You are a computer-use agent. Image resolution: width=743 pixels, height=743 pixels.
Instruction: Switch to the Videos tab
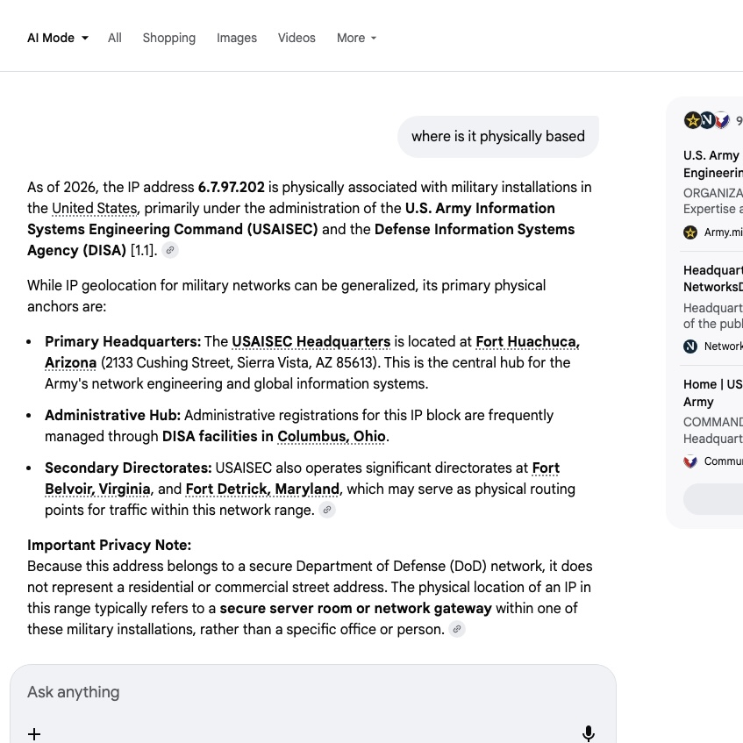click(x=296, y=38)
